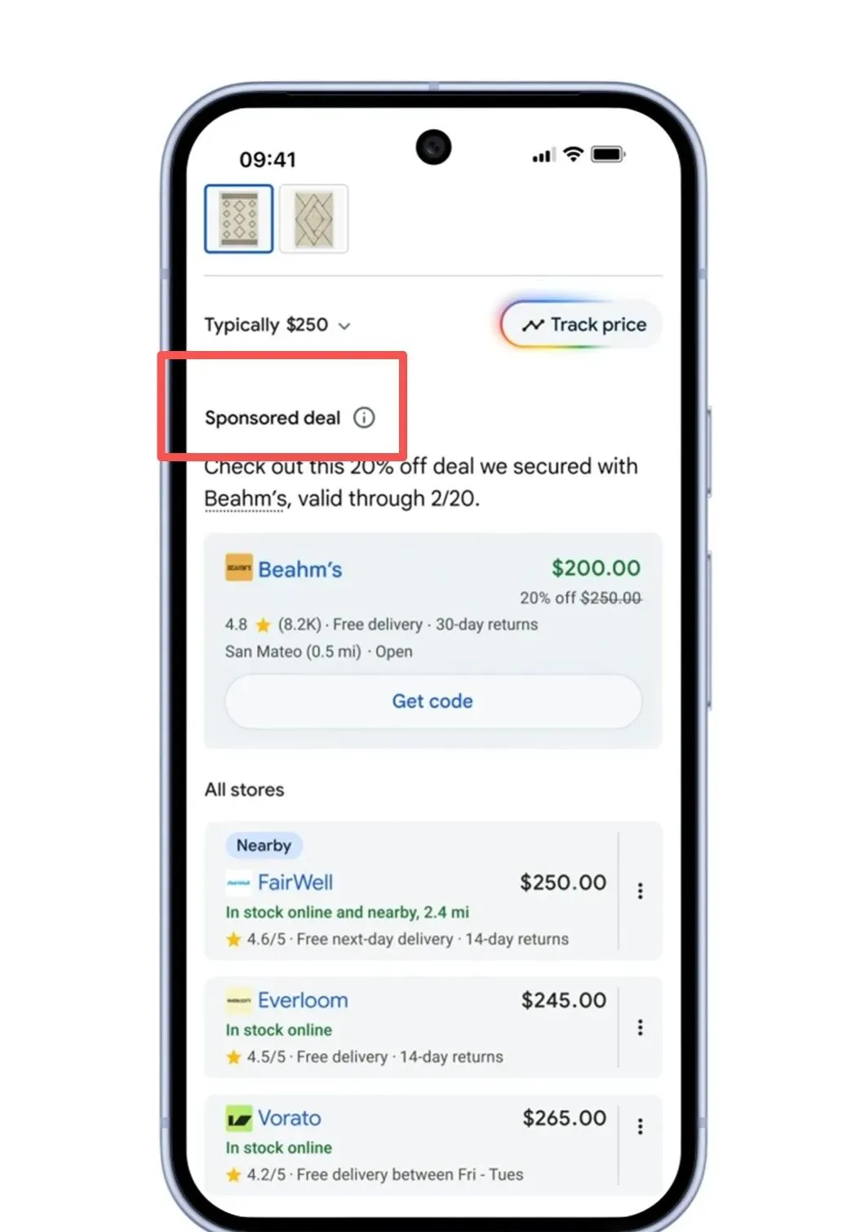856x1232 pixels.
Task: Open the Sponsored deal info icon
Action: [364, 418]
